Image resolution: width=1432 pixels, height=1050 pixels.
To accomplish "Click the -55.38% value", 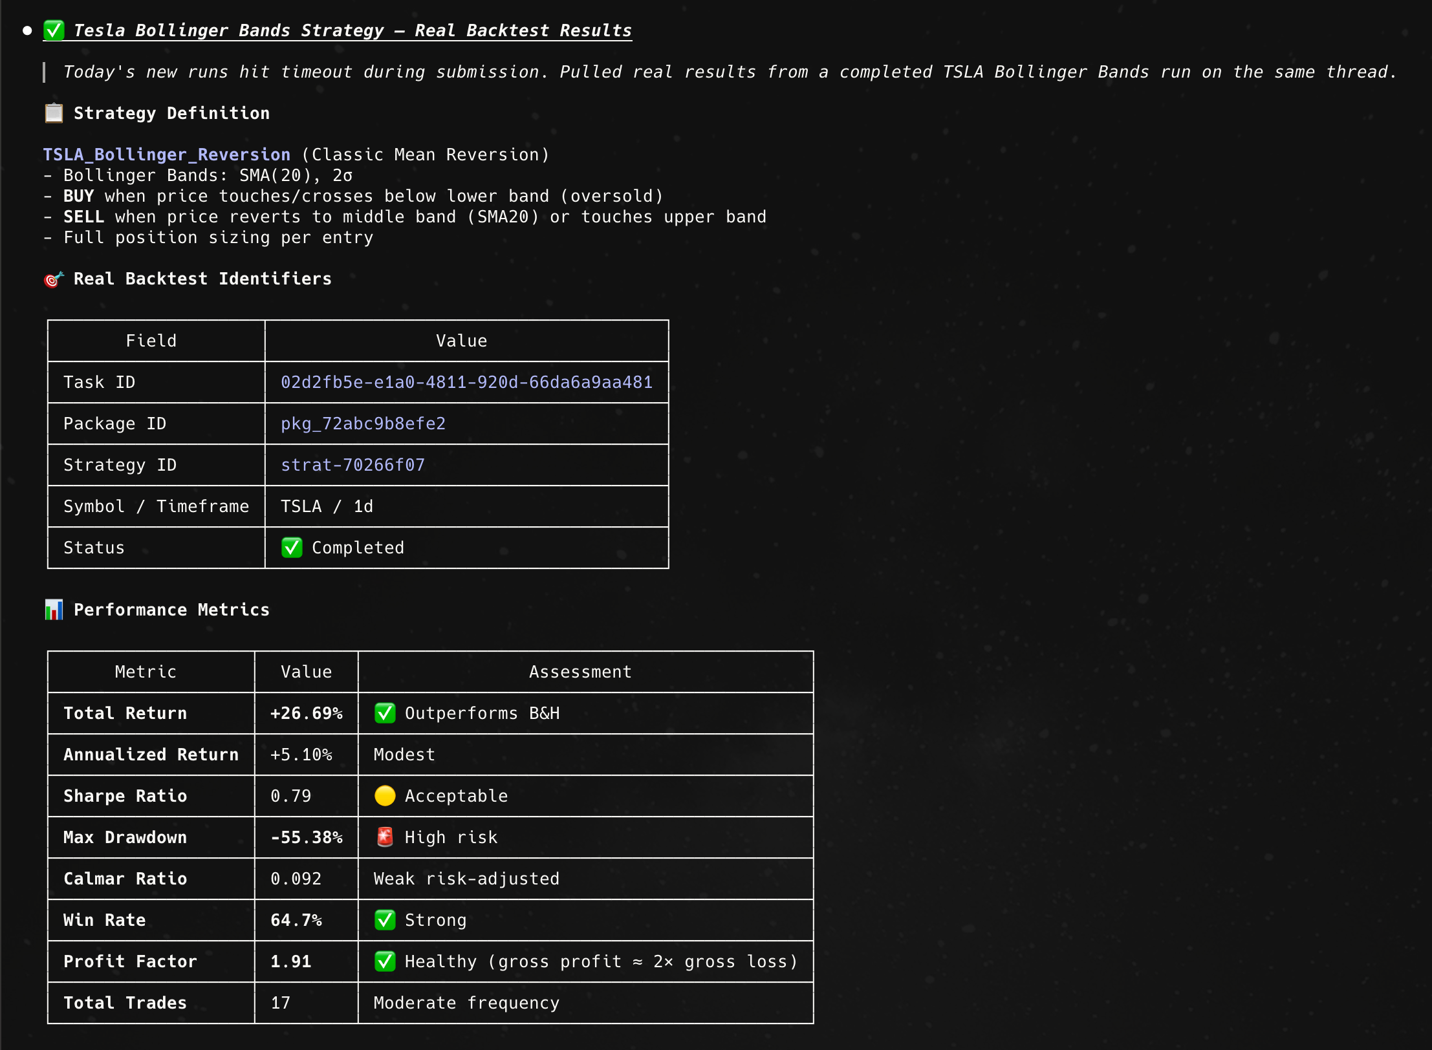I will point(306,837).
